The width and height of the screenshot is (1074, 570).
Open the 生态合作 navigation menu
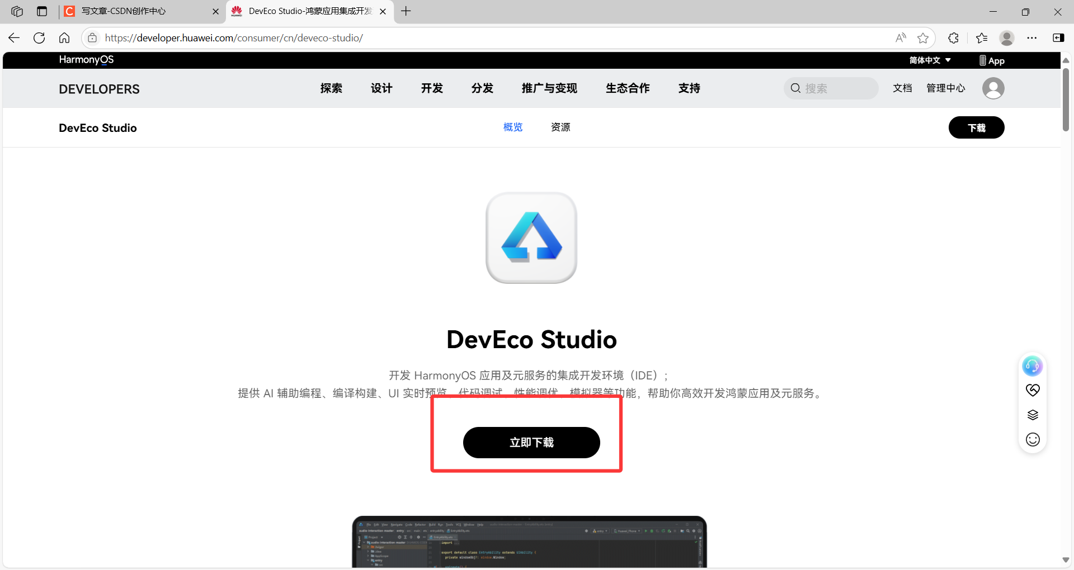click(x=628, y=88)
